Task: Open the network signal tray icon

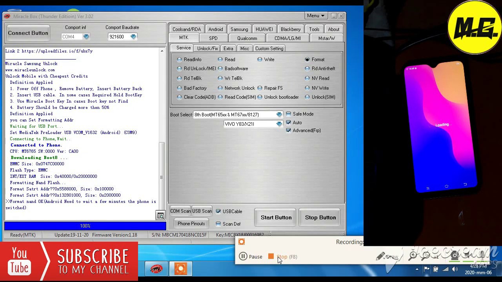Action: [x=446, y=269]
